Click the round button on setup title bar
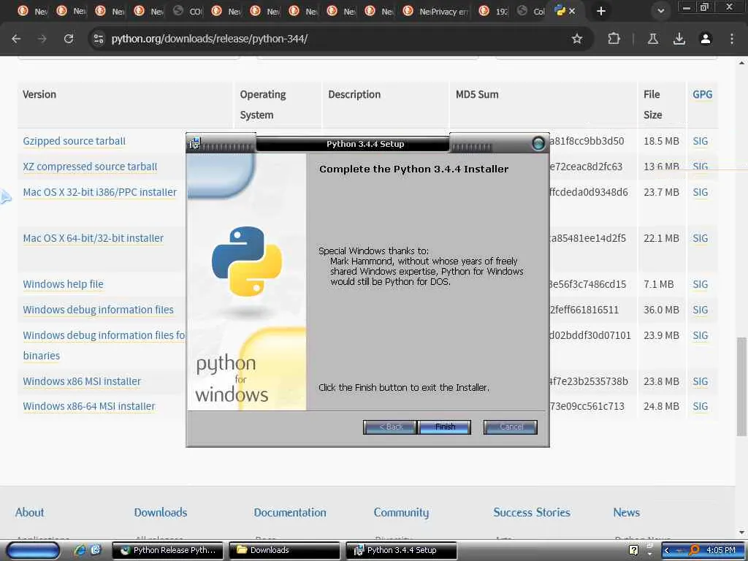Viewport: 748px width, 561px height. pos(538,143)
